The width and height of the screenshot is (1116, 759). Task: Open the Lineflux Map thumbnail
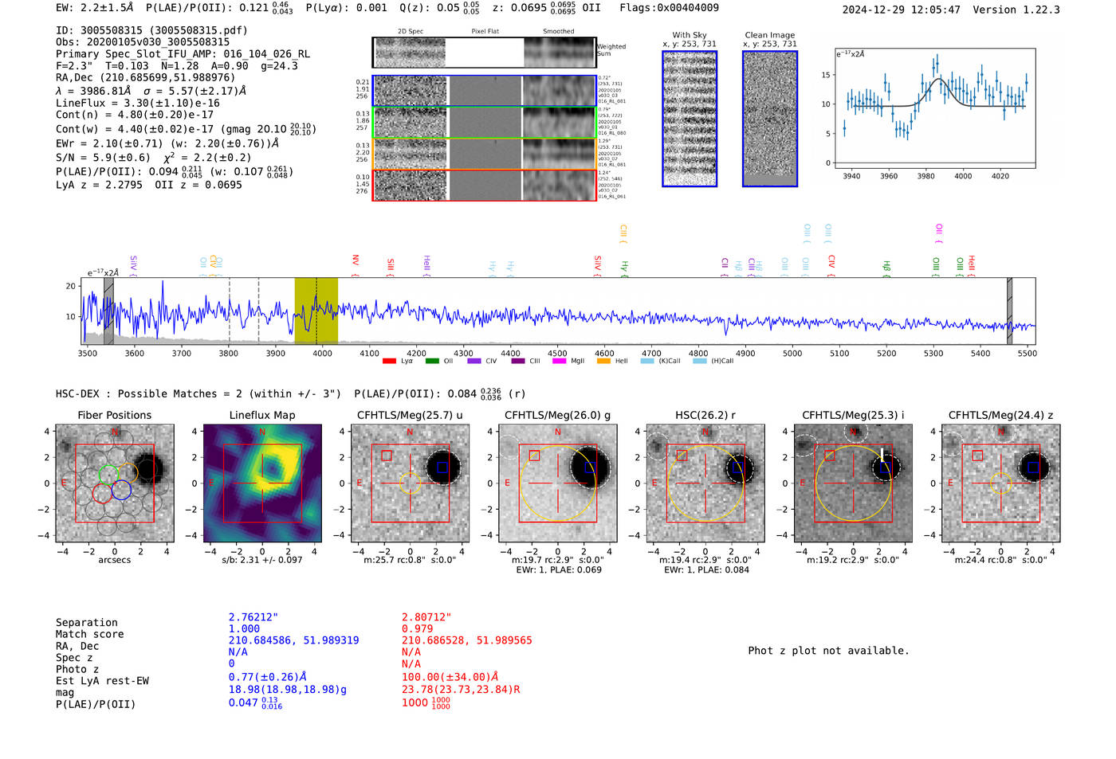pos(262,483)
